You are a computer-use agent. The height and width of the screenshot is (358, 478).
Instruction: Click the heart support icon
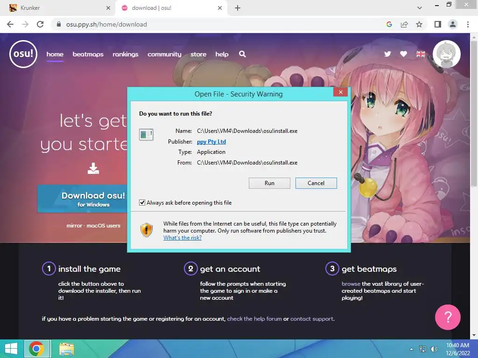point(404,54)
